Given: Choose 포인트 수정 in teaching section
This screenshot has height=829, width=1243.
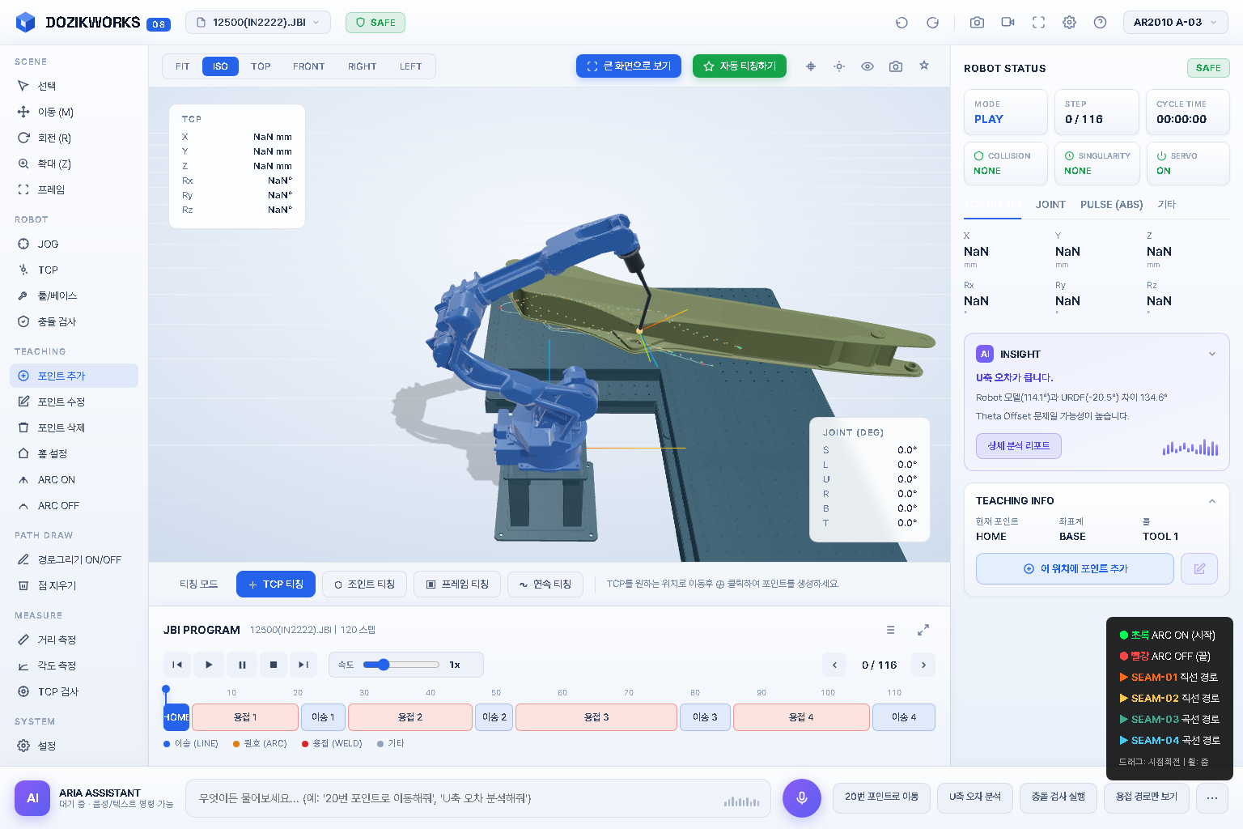Looking at the screenshot, I should (74, 402).
